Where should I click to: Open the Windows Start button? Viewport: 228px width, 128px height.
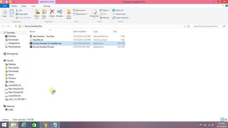point(4,125)
